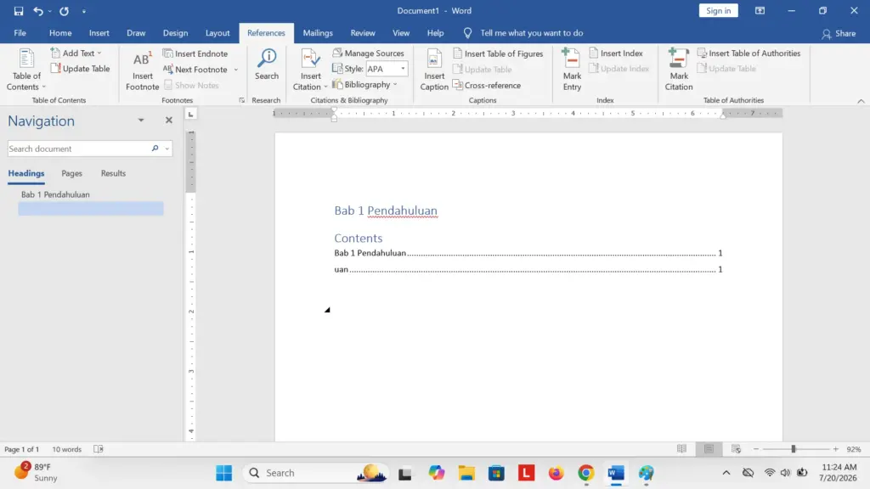Switch to the Insert tab

click(99, 33)
